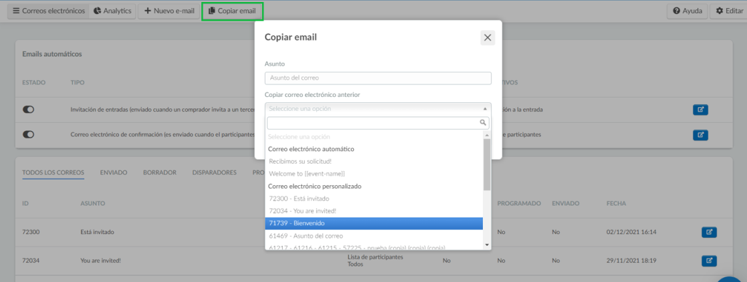The image size is (747, 282).
Task: Switch to the ENVIADO tab
Action: 114,172
